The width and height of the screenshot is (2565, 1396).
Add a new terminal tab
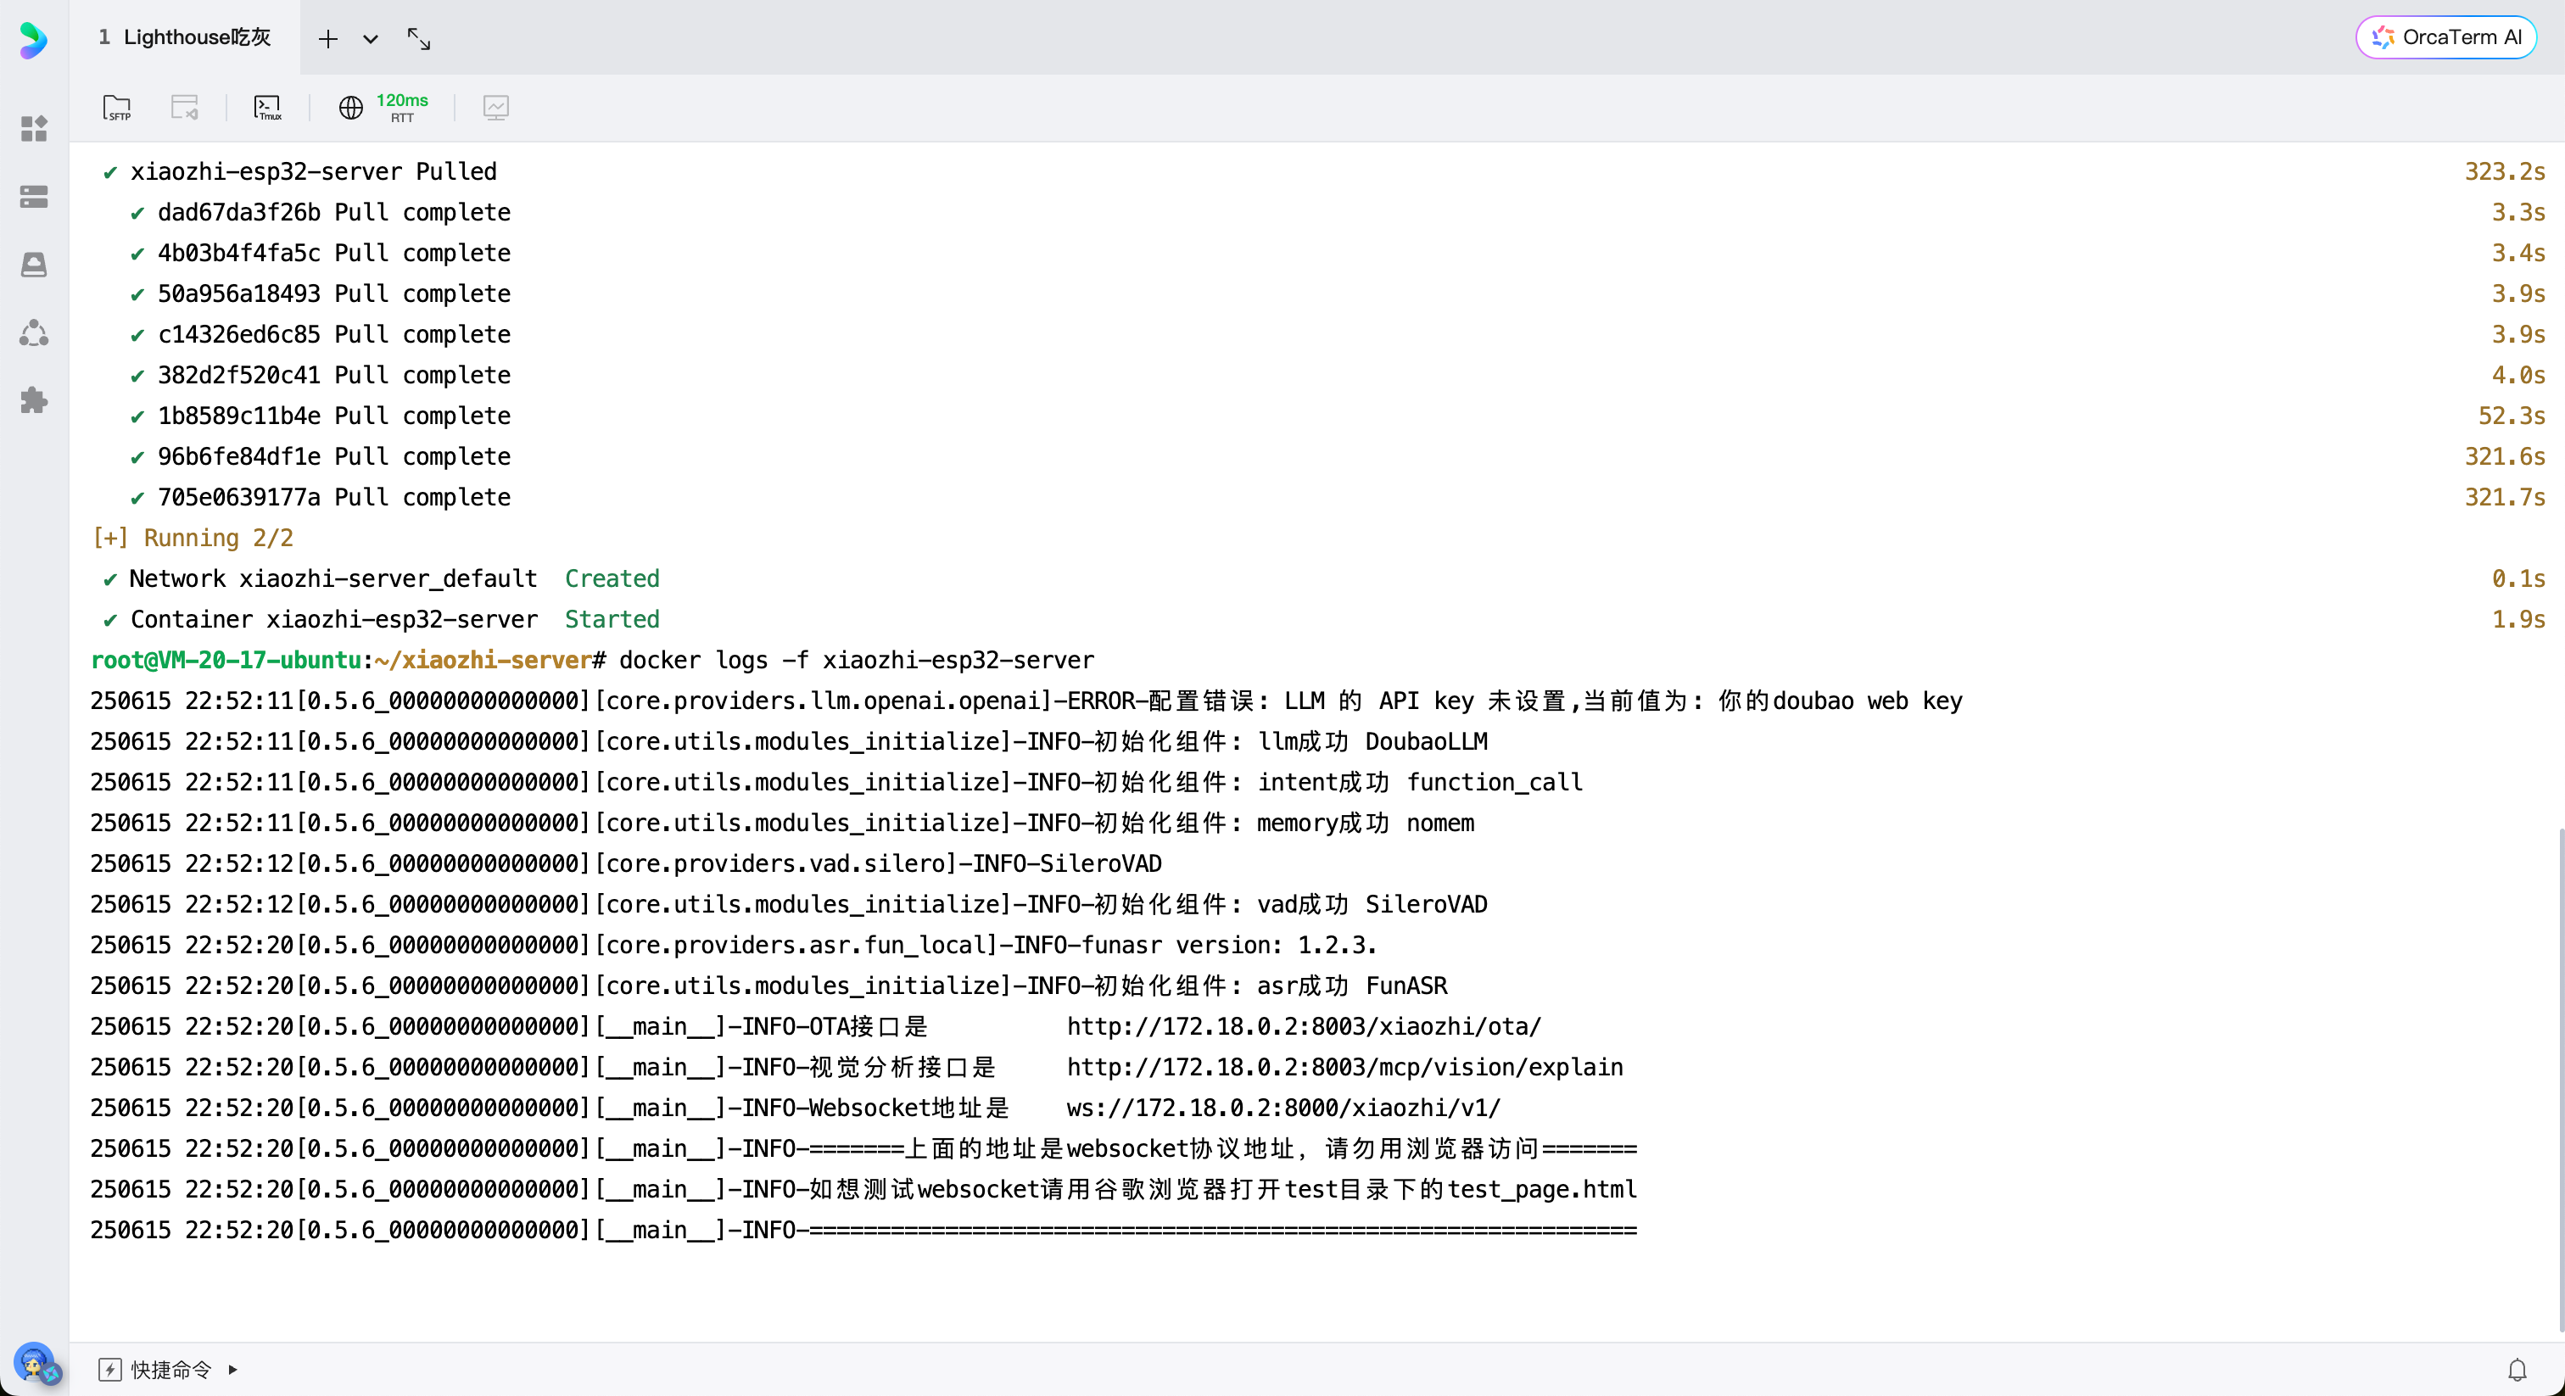(327, 39)
